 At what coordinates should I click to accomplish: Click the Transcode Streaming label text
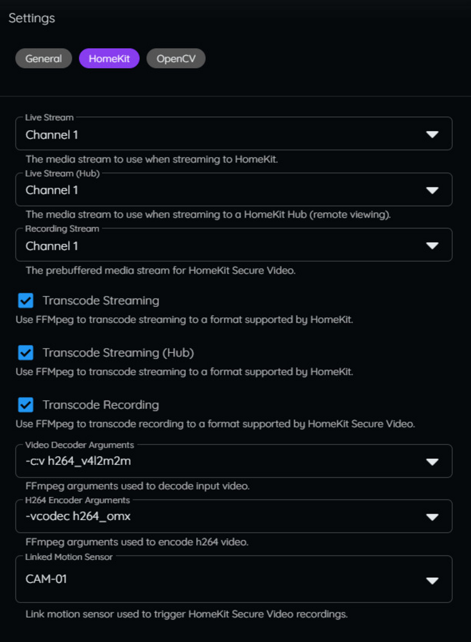pyautogui.click(x=101, y=300)
